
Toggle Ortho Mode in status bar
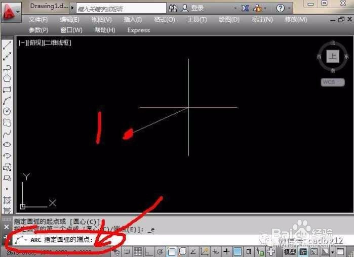[x=149, y=251]
